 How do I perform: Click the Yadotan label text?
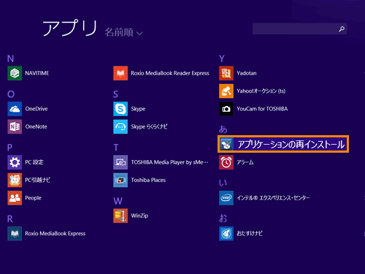pos(247,73)
